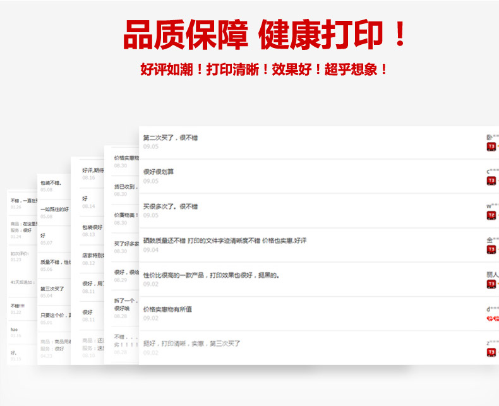
Task: Click review 包装不错。 on background card
Action: click(51, 183)
